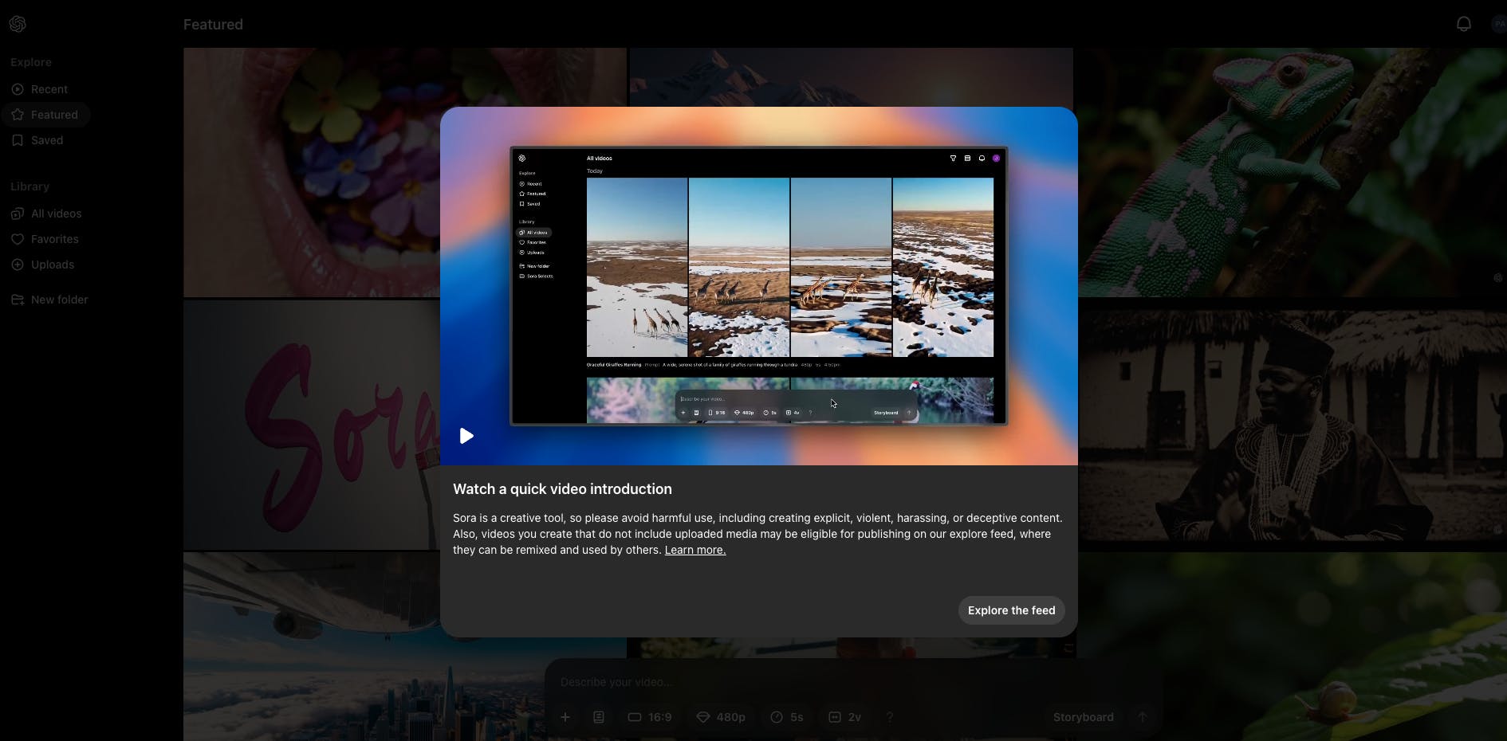The height and width of the screenshot is (741, 1507).
Task: Open the 5s duration dropdown
Action: [x=787, y=717]
